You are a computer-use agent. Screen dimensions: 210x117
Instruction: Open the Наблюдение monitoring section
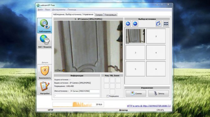click(45, 26)
